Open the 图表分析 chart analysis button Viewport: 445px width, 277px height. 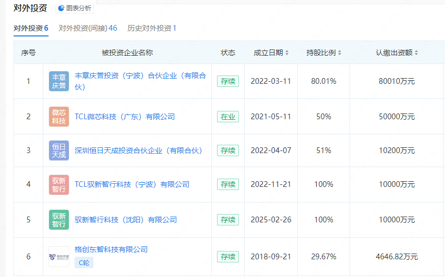74,8
